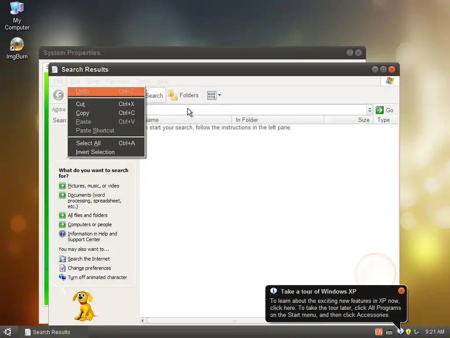450x338 pixels.
Task: Click the Search Results window title icon
Action: [54, 70]
